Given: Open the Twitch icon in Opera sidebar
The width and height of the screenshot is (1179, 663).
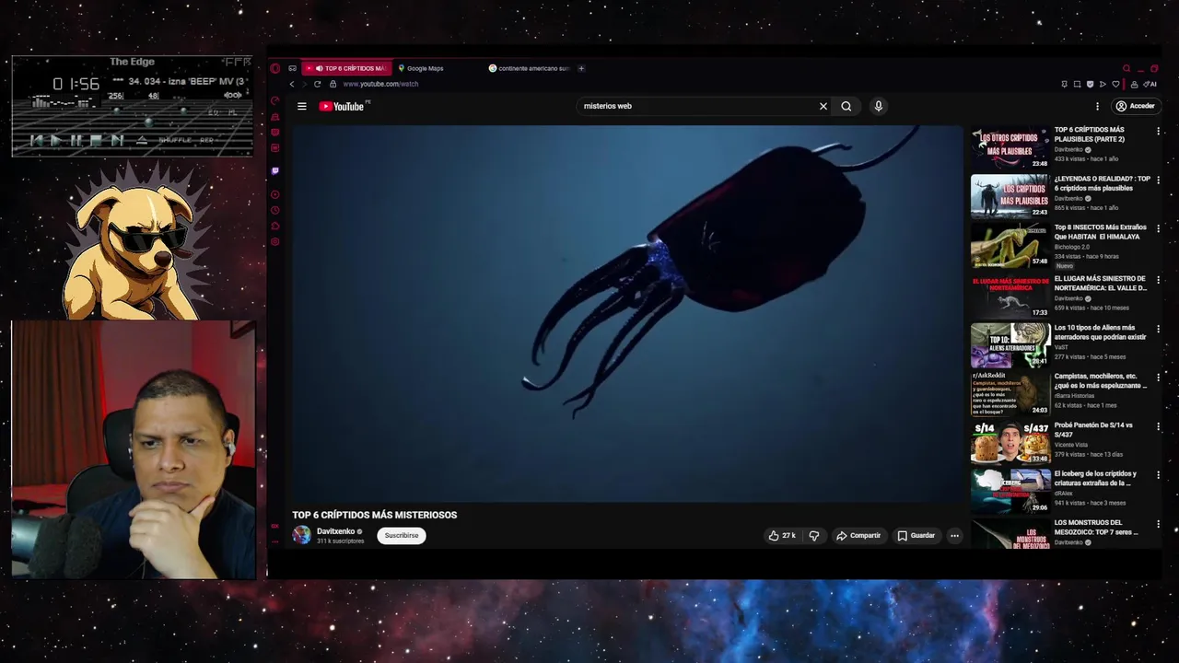Looking at the screenshot, I should pyautogui.click(x=274, y=170).
